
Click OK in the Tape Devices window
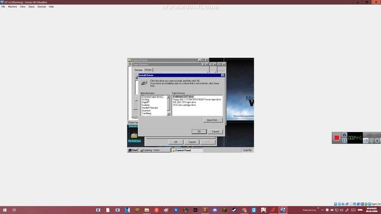[x=176, y=142]
